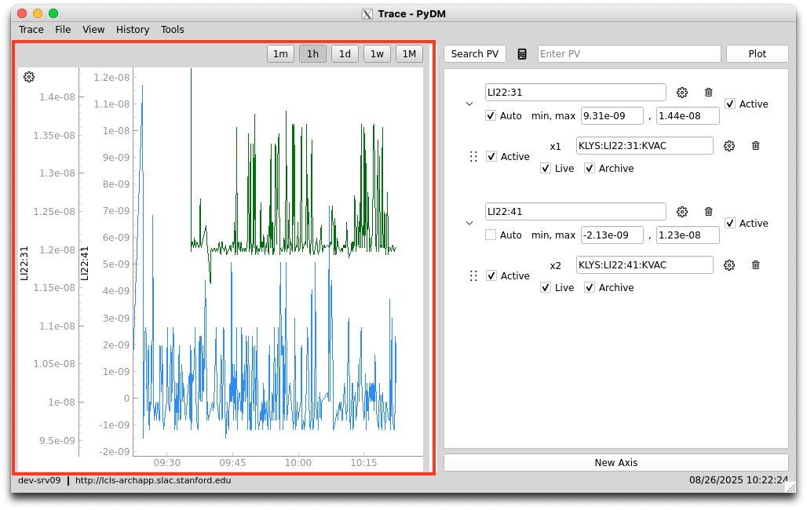The width and height of the screenshot is (807, 510).
Task: Collapse the LI22:41 axis section
Action: coord(469,224)
